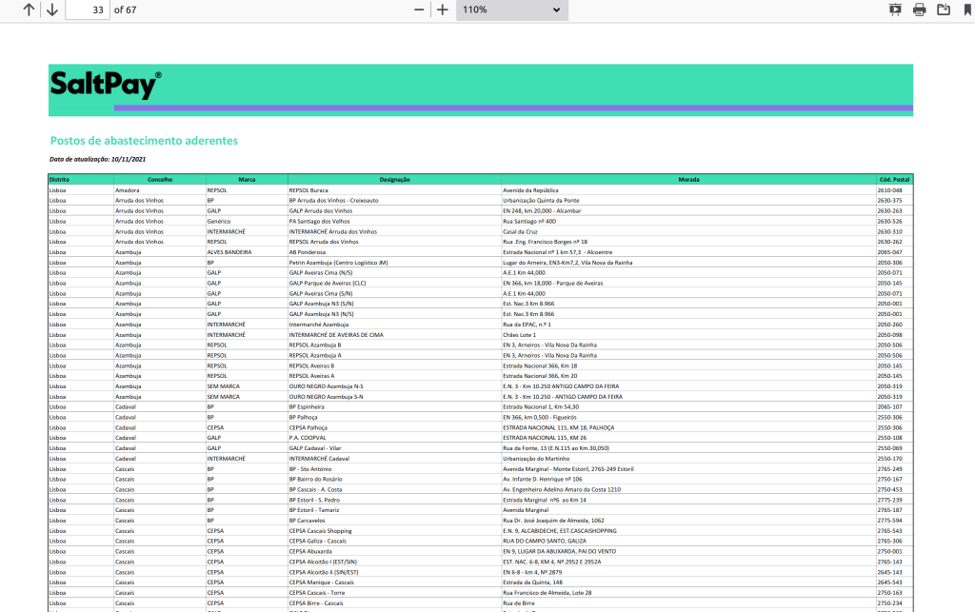Screen dimensions: 975x612
Task: Go to the next PDF page
Action: tap(52, 10)
